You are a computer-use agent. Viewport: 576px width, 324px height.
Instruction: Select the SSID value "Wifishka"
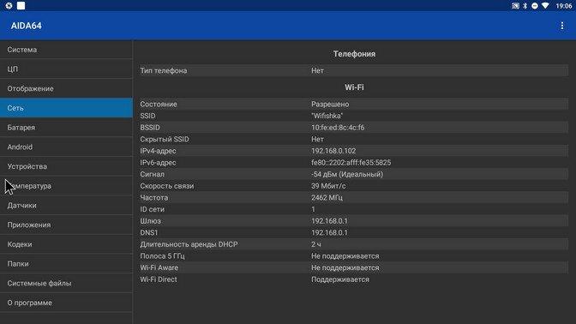[327, 116]
